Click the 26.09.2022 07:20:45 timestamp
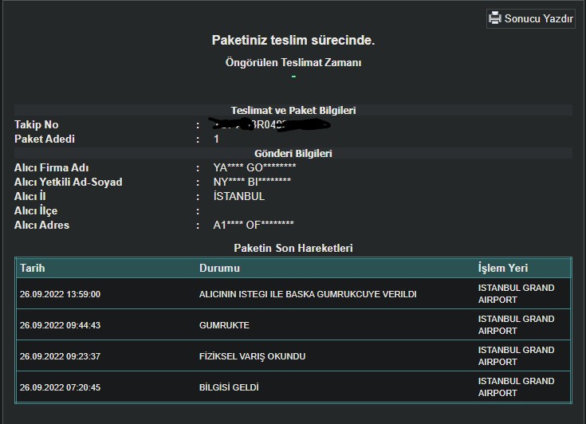Viewport: 586px width, 424px height. click(60, 387)
